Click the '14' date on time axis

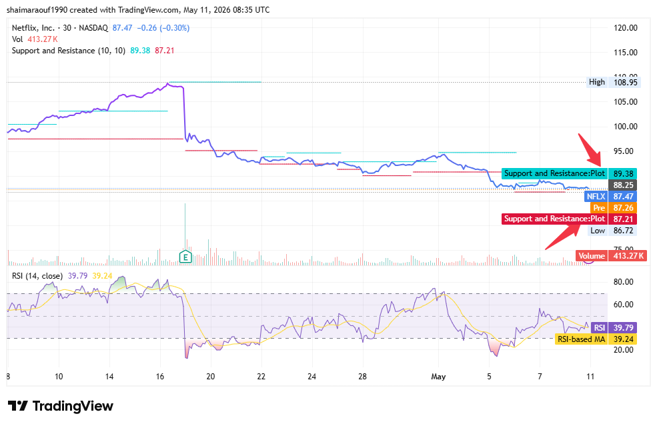(109, 377)
